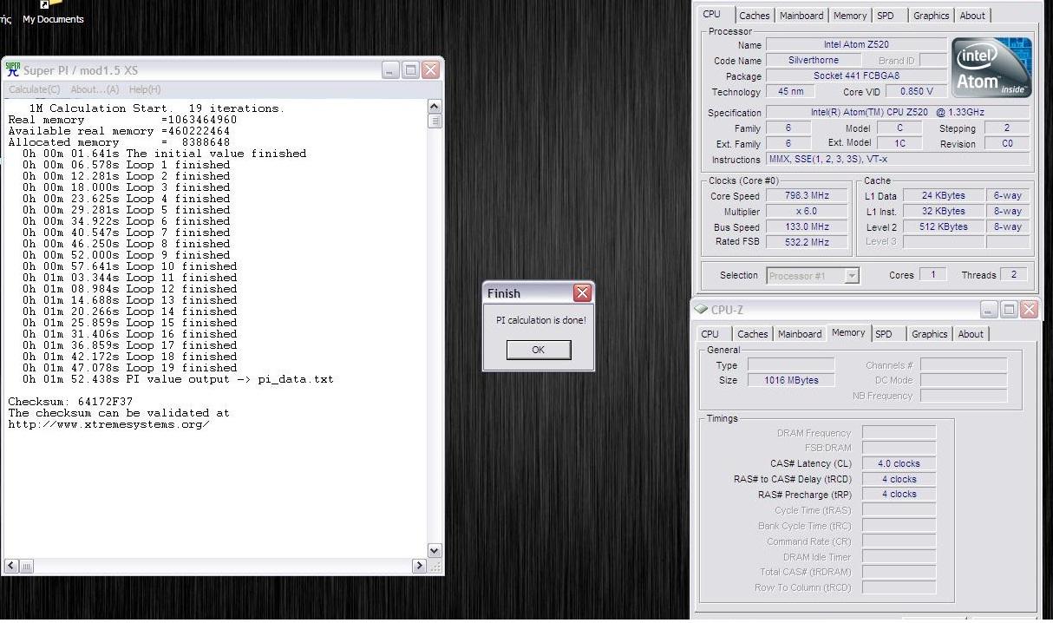Click the Threads value 2
This screenshot has width=1053, height=623.
coord(1014,274)
